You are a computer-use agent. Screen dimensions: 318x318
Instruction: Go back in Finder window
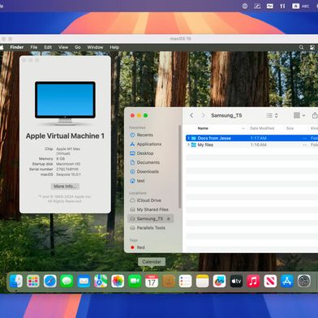(191, 115)
